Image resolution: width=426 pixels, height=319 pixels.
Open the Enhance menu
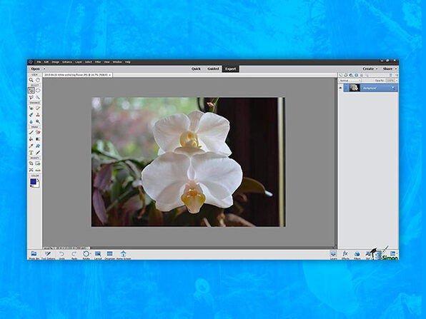[67, 62]
